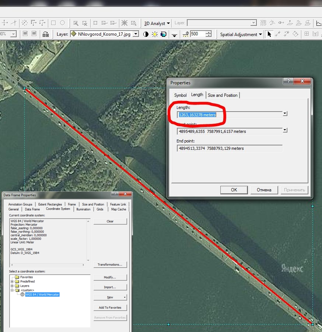Click the contrast adjustment icon in Effects toolbar

146,34
